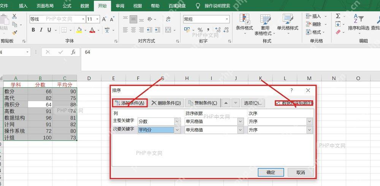Screen dimensions: 380x186
Task: Open second row 次序 dropdown 升序
Action: 310,130
